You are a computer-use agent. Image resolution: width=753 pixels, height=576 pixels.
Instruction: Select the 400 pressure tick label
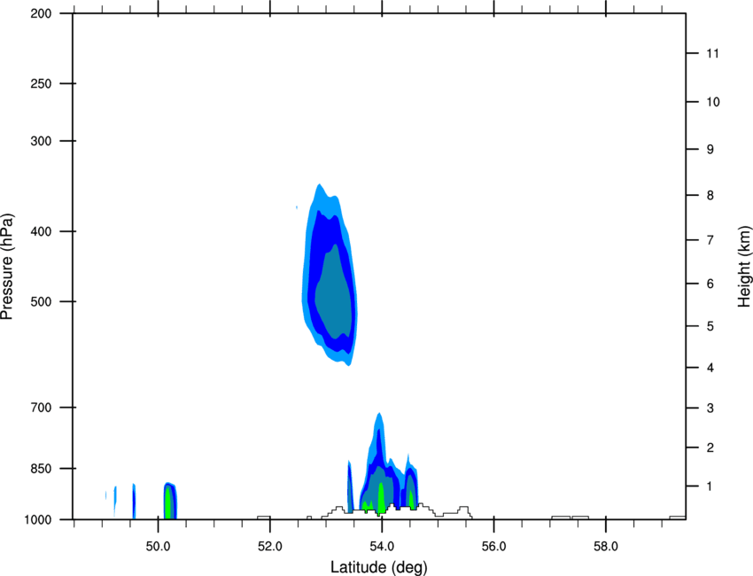(x=41, y=231)
